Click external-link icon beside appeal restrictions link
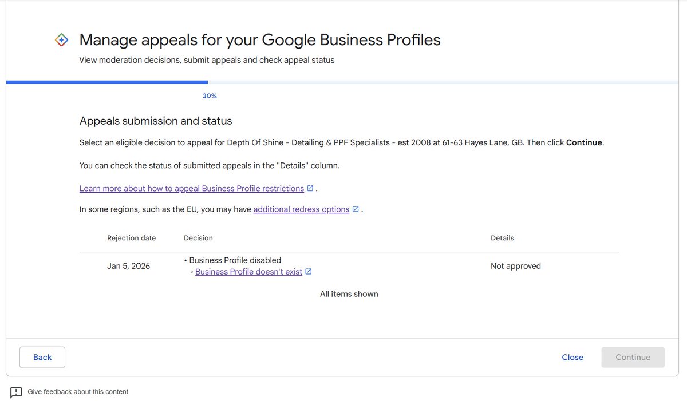Image resolution: width=687 pixels, height=401 pixels. pos(310,188)
